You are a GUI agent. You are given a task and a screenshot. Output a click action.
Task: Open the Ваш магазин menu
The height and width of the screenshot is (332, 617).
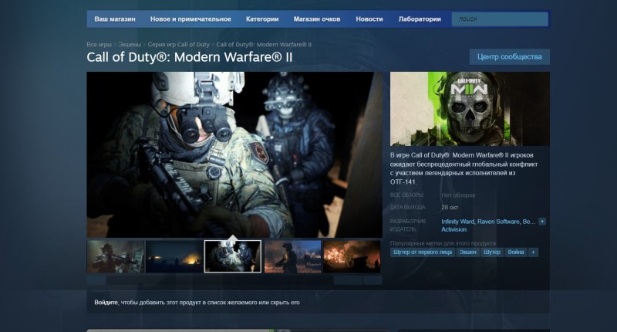(114, 19)
